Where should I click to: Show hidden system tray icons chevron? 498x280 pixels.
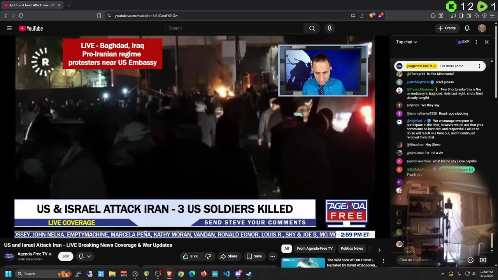[x=442, y=274]
